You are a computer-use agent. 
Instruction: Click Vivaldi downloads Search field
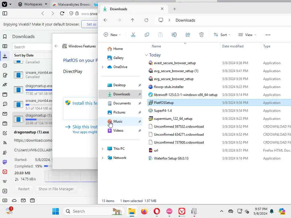tap(32, 47)
